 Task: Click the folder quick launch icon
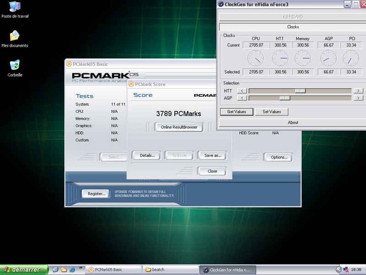[x=64, y=269]
